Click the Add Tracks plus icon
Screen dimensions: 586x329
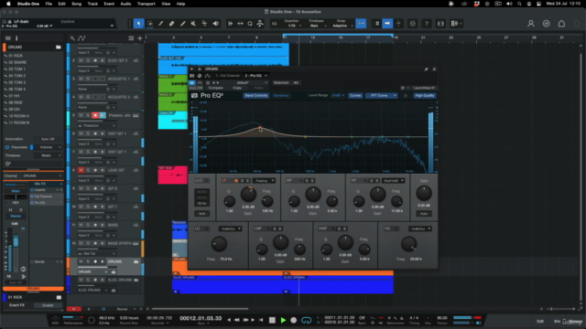(x=140, y=38)
